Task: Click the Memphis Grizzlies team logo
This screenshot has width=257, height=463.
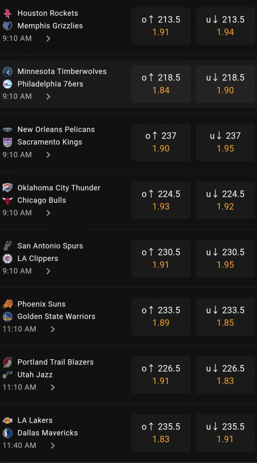Action: (x=7, y=25)
